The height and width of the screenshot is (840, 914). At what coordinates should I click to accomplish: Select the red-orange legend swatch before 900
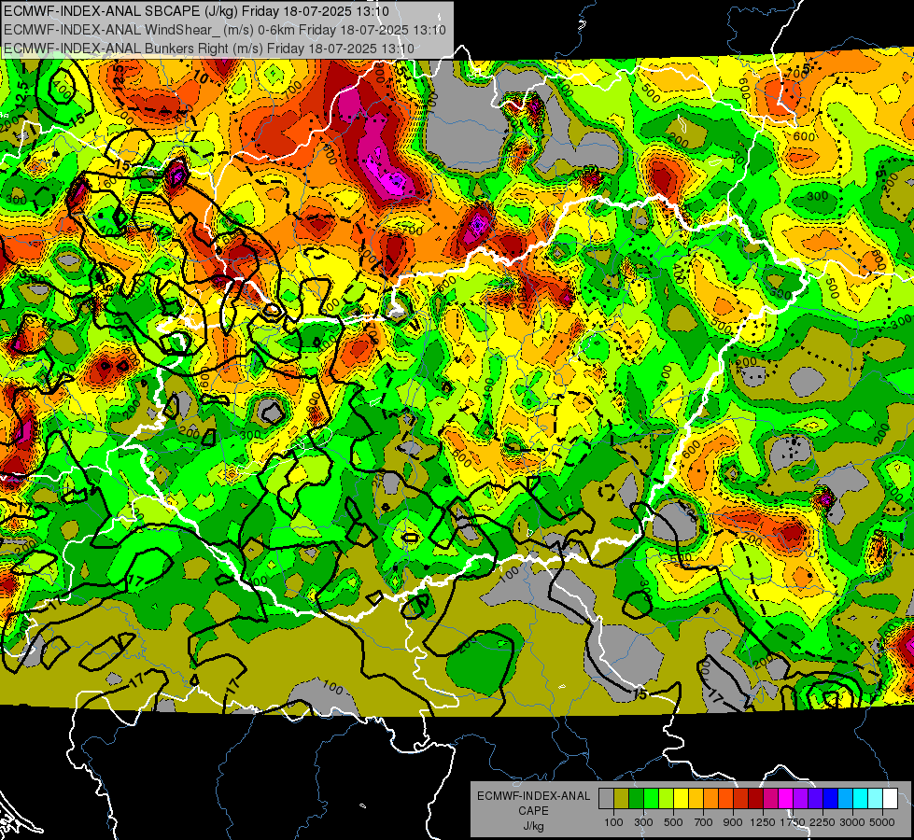(x=725, y=799)
